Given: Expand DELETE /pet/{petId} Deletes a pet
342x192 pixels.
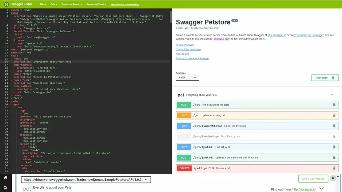Looking at the screenshot, I should [257, 168].
